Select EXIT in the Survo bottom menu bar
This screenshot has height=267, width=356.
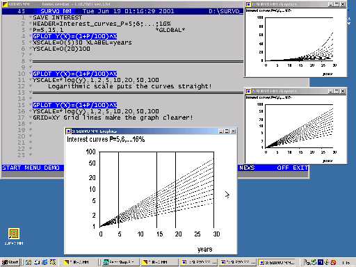(300, 168)
